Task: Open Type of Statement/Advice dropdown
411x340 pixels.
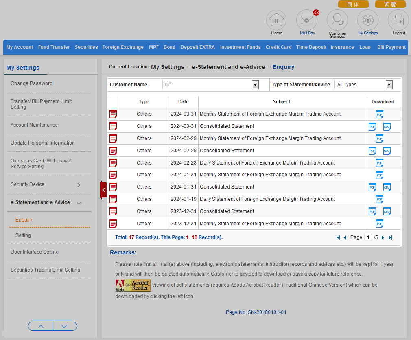Action: tap(389, 85)
